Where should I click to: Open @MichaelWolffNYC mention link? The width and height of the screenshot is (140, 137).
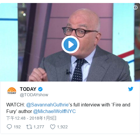pyautogui.click(x=54, y=112)
